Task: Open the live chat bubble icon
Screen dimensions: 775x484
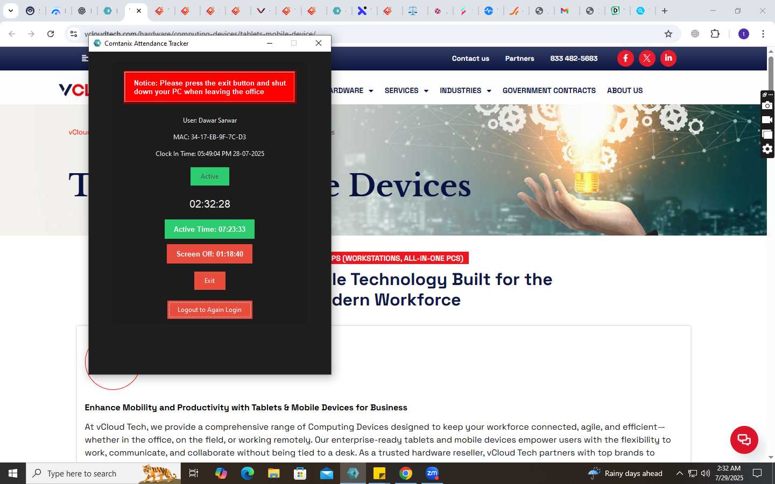Action: click(x=744, y=439)
